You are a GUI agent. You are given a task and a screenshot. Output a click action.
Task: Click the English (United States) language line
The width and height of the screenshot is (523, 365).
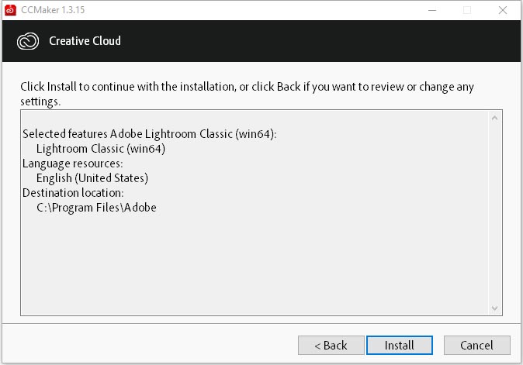click(x=92, y=177)
